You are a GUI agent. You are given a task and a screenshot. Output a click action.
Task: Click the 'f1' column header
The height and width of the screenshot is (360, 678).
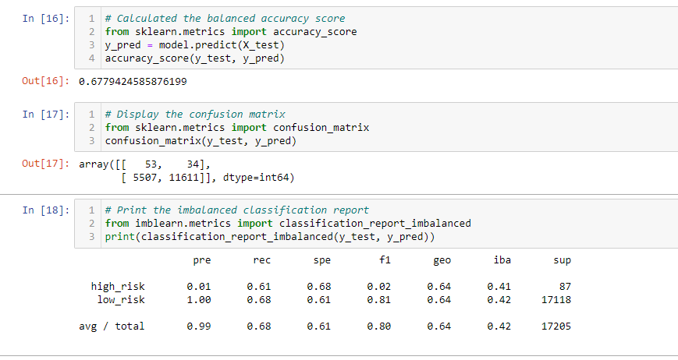tap(385, 259)
